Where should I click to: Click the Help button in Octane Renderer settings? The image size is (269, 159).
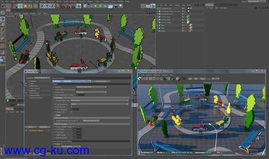coord(58,115)
